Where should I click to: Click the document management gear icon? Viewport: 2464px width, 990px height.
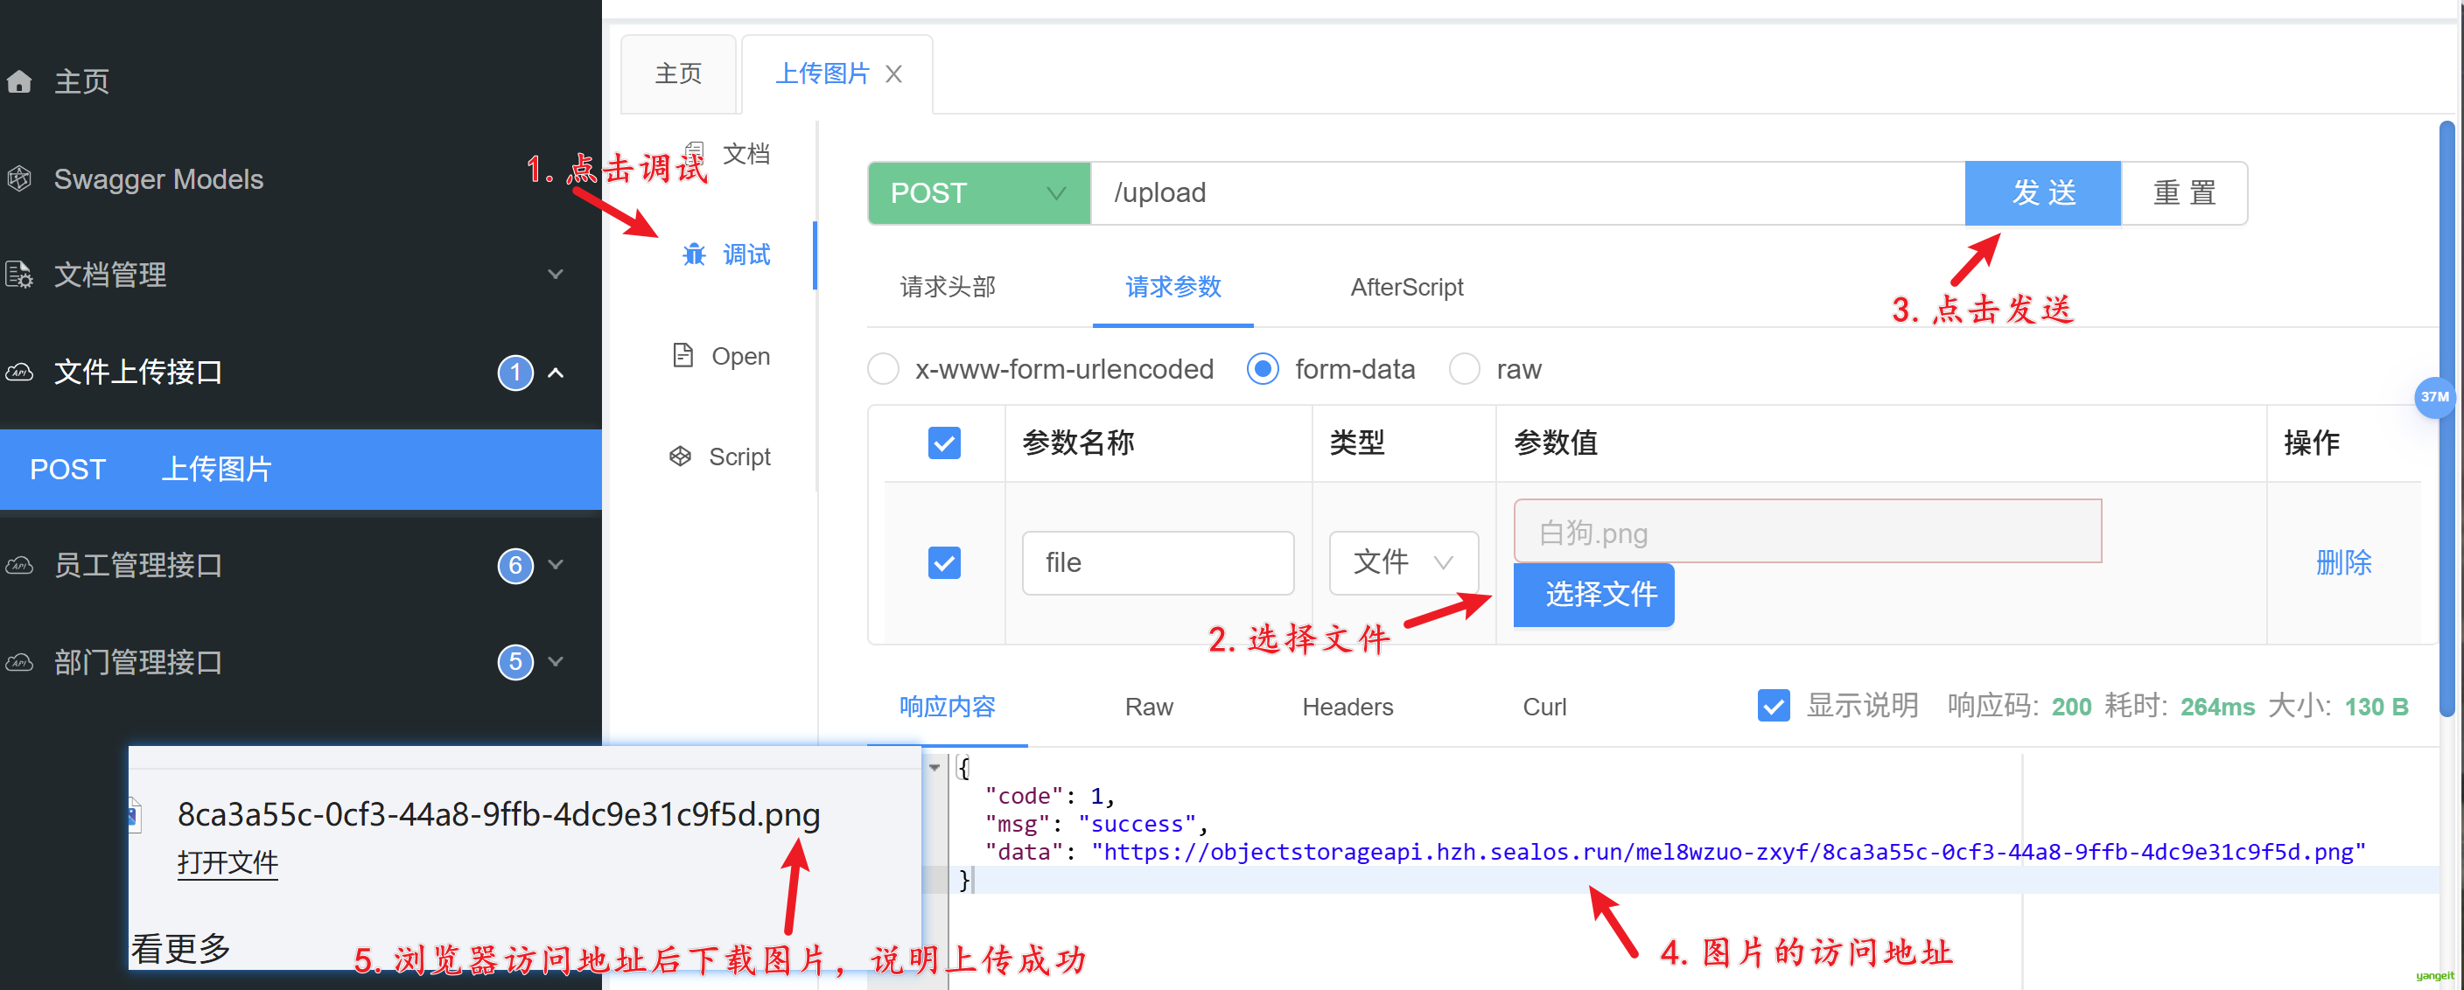[19, 275]
